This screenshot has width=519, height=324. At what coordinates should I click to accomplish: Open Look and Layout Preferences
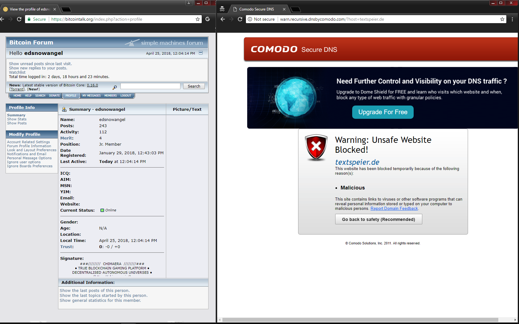pyautogui.click(x=32, y=150)
